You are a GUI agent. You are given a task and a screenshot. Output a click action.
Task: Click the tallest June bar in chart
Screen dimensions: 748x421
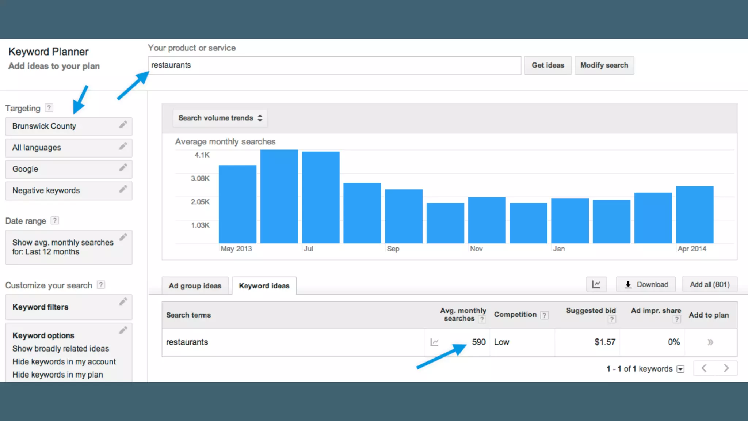pyautogui.click(x=279, y=197)
